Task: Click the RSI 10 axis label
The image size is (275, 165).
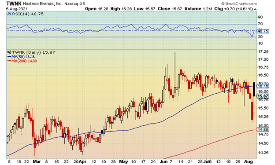Action: [260, 44]
